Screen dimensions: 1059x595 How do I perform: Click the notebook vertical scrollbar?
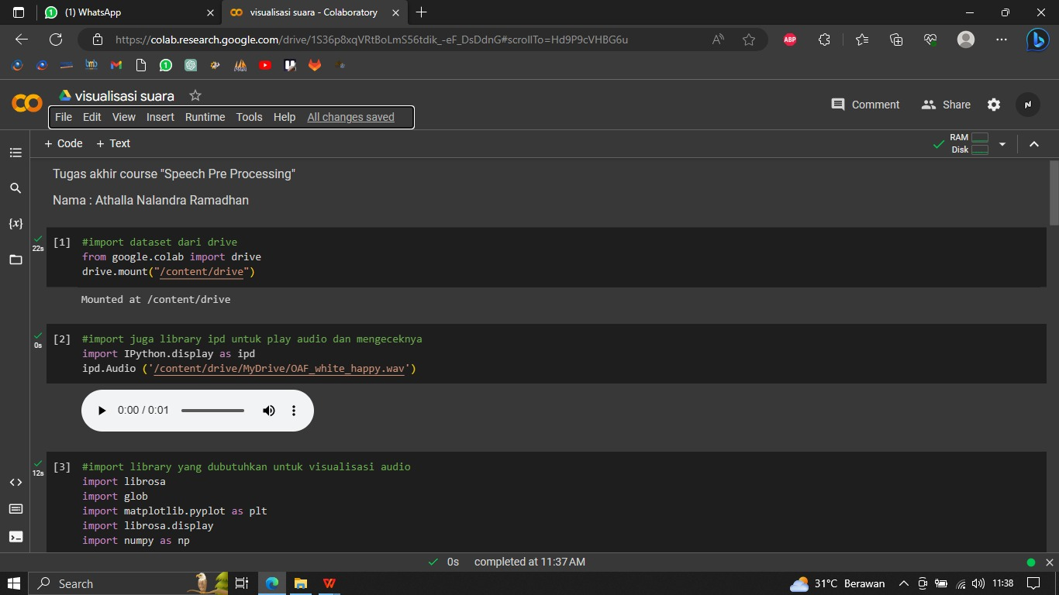click(1054, 191)
